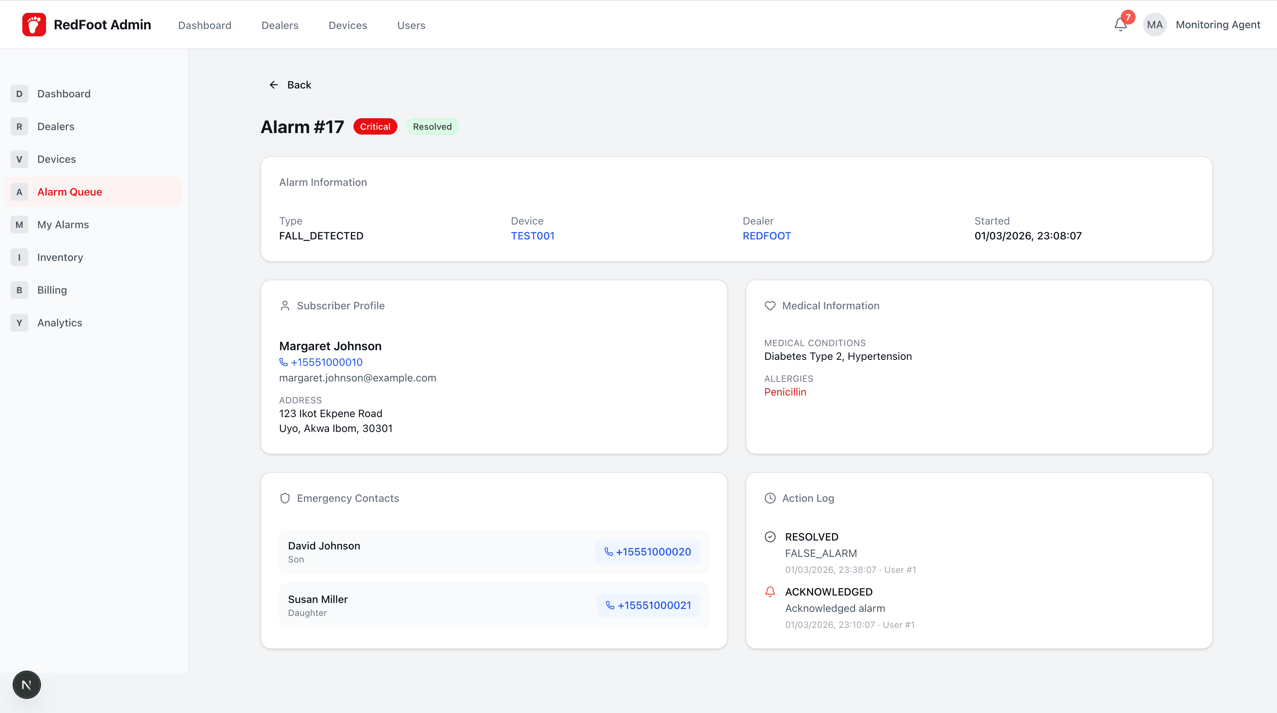
Task: Click the Dealers sidebar letter icon R
Action: (x=19, y=126)
